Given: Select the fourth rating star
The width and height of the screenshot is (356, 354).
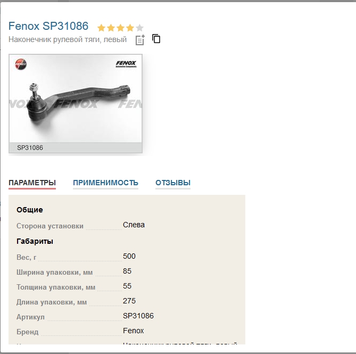Looking at the screenshot, I should point(130,28).
